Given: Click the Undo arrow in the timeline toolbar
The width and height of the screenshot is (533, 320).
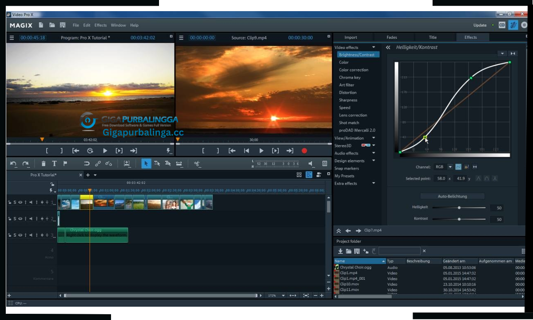Looking at the screenshot, I should click(x=13, y=164).
